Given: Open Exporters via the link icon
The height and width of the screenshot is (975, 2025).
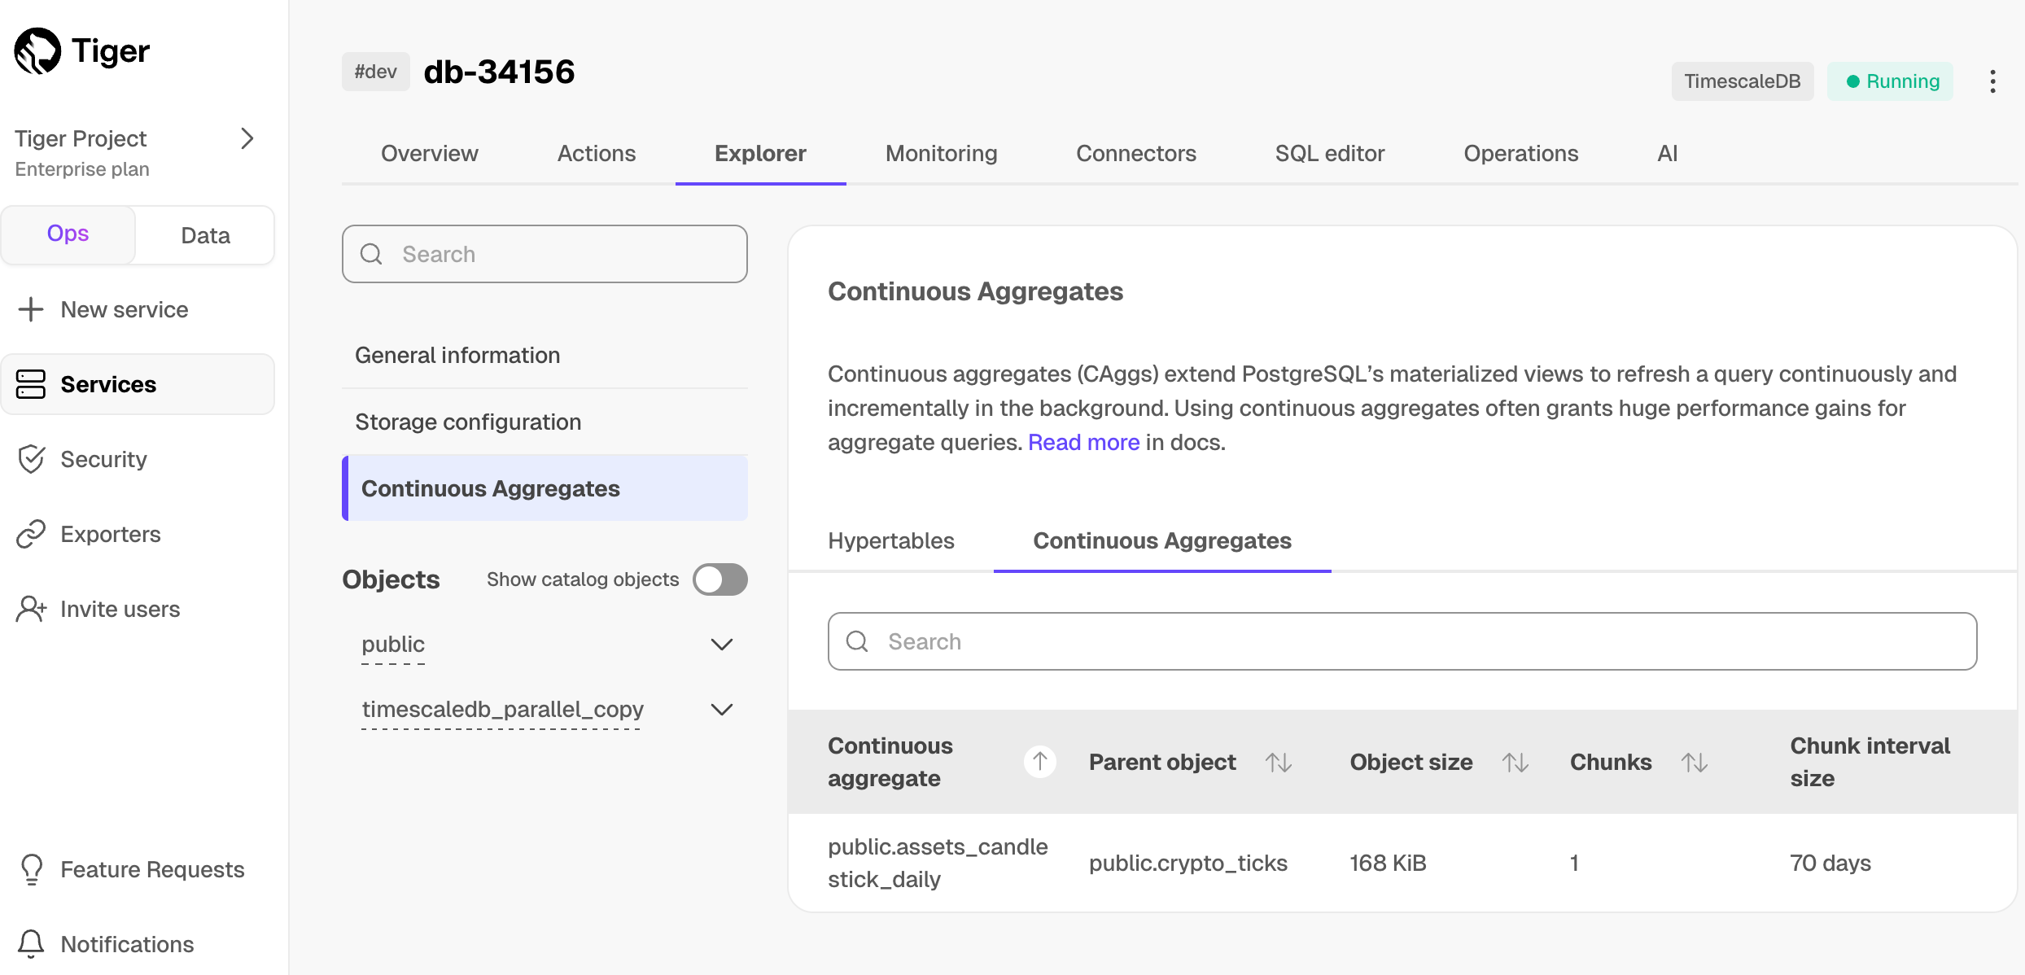Looking at the screenshot, I should [x=31, y=534].
